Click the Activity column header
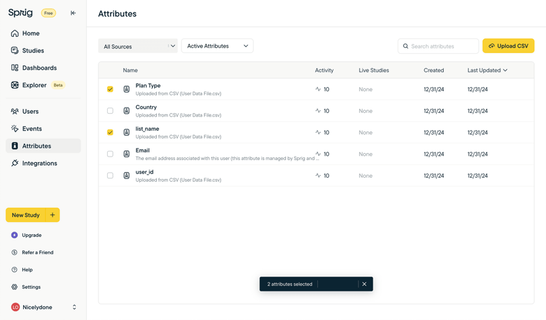This screenshot has width=546, height=320. tap(324, 70)
